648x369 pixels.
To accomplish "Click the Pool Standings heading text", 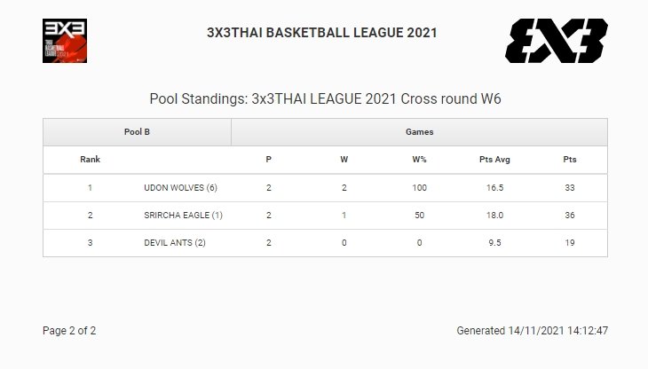I will (x=324, y=98).
